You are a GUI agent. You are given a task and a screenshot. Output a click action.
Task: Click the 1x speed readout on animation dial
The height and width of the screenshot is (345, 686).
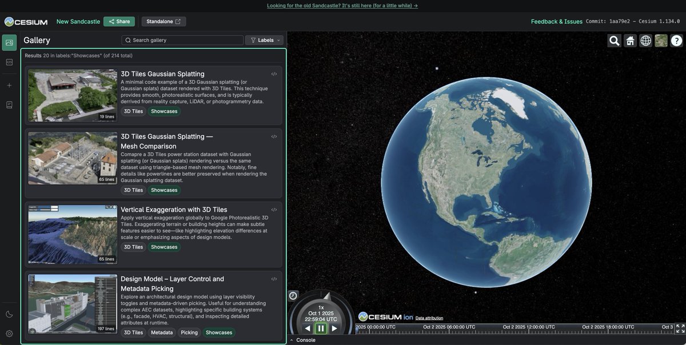(x=321, y=307)
